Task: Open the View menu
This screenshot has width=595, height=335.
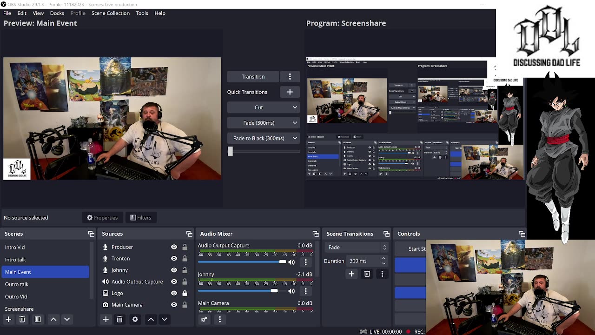Action: click(38, 13)
